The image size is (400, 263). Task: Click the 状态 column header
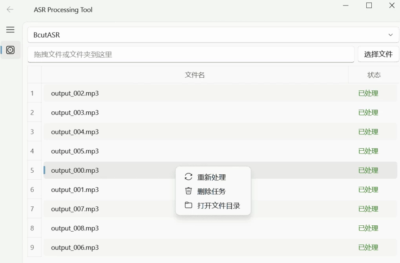click(x=374, y=75)
